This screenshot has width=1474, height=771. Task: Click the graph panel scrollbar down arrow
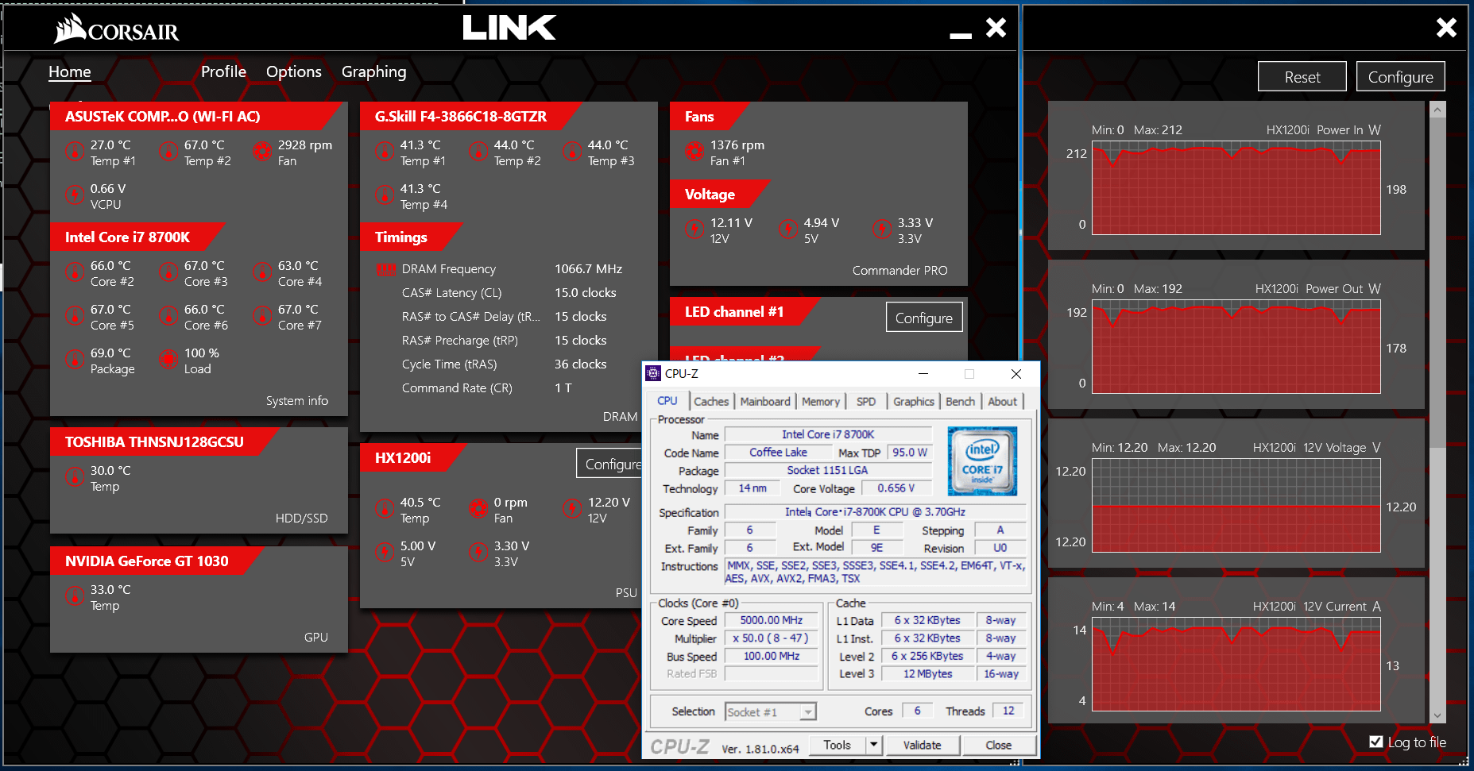1437,715
